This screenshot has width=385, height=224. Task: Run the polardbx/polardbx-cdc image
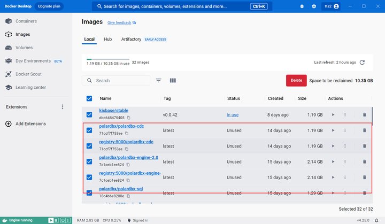click(333, 130)
